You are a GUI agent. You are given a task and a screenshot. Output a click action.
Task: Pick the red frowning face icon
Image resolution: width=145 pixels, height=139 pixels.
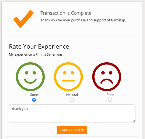pyautogui.click(x=107, y=77)
